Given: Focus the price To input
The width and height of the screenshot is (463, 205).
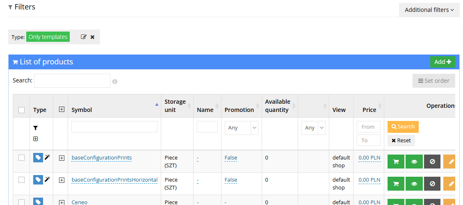Looking at the screenshot, I should coord(369,140).
